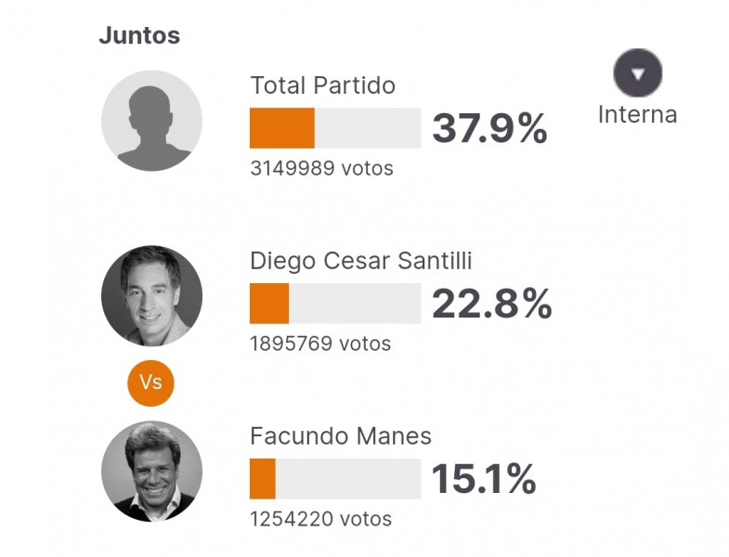Click the Diego Cesar Santilli name
This screenshot has width=729, height=557.
coord(361,260)
